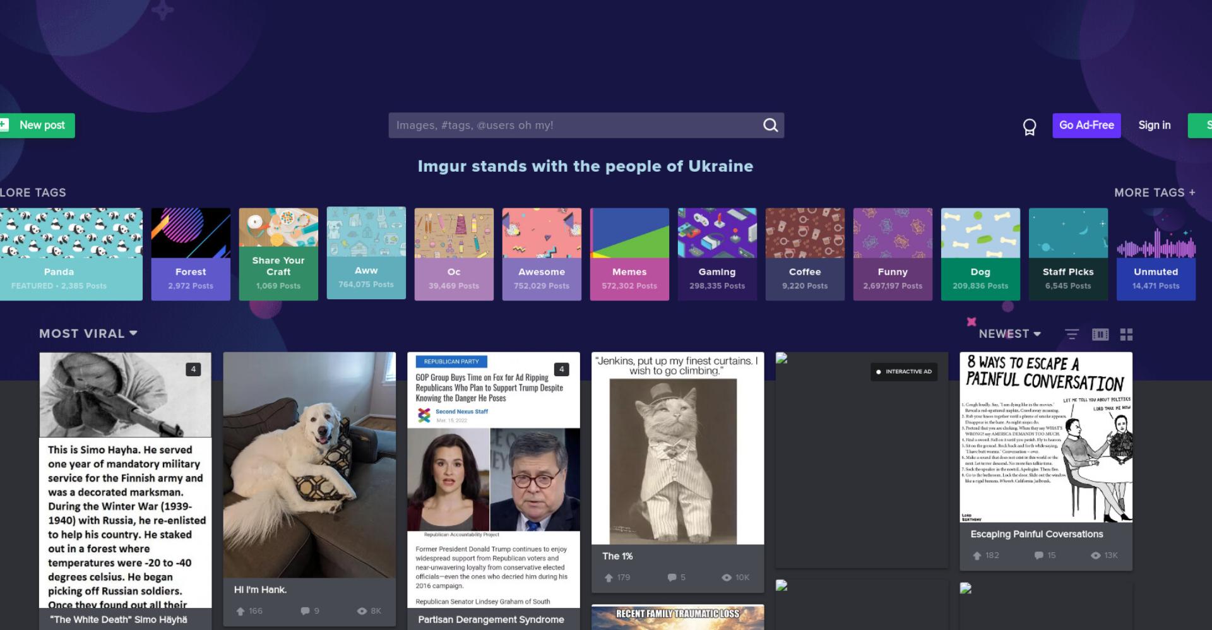The height and width of the screenshot is (630, 1212).
Task: Click the plus icon on New post
Action: pos(4,125)
